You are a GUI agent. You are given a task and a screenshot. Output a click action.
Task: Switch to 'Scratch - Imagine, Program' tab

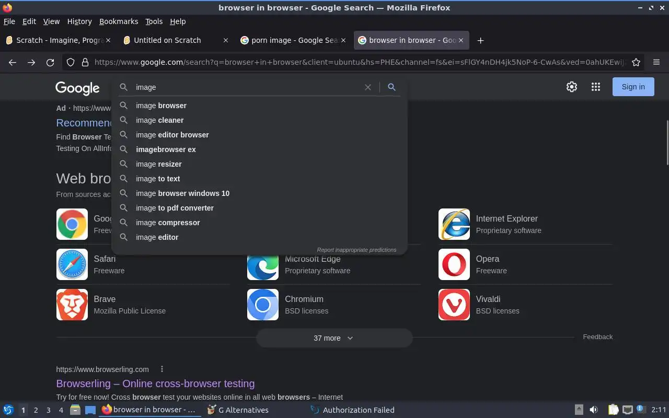[x=59, y=40]
